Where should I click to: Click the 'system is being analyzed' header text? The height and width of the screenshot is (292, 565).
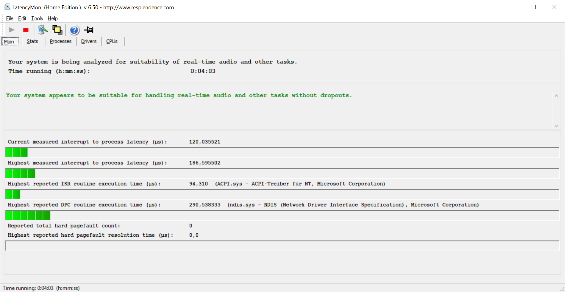point(153,62)
